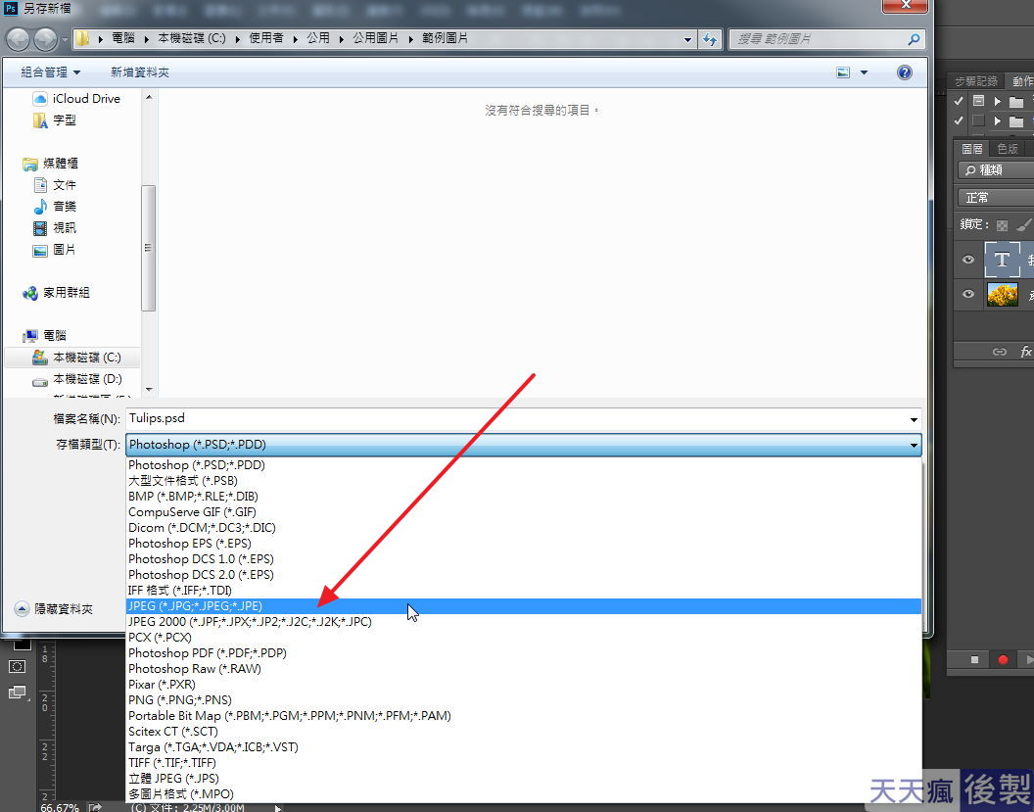Open 字型 folder in the sidebar
The image size is (1034, 812).
tap(54, 120)
